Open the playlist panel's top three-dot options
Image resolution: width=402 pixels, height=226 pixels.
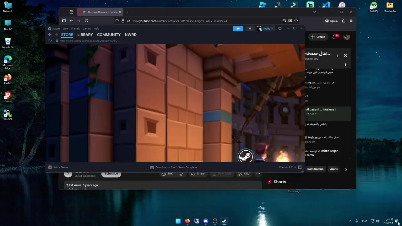[x=337, y=56]
